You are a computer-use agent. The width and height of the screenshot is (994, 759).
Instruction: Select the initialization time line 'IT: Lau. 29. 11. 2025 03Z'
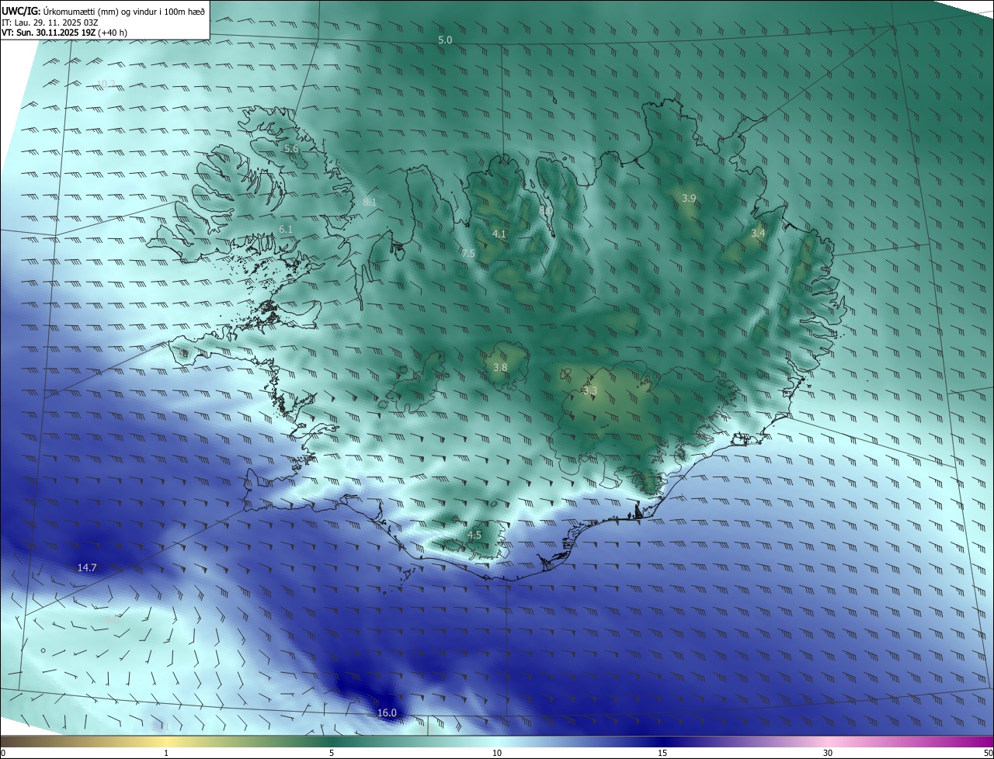(x=50, y=23)
